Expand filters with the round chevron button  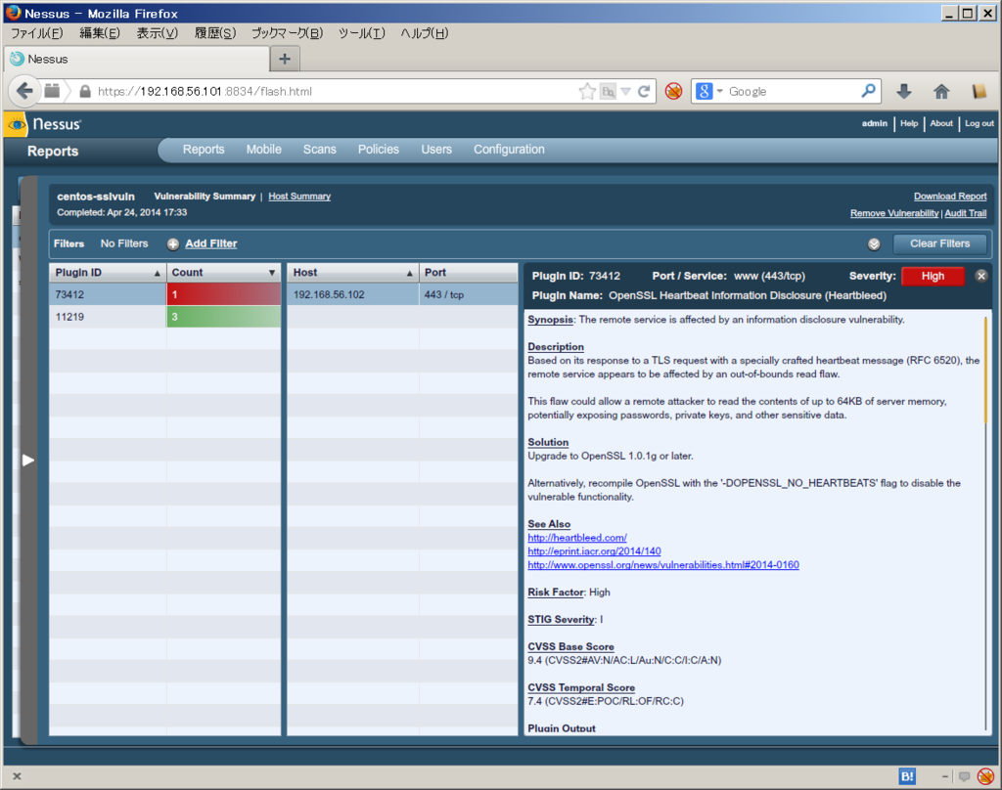tap(874, 244)
